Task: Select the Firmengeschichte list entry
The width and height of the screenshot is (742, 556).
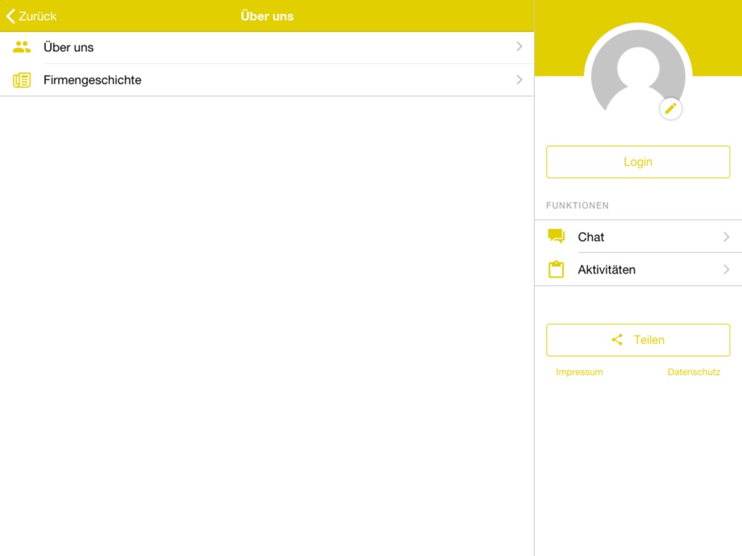Action: 267,80
